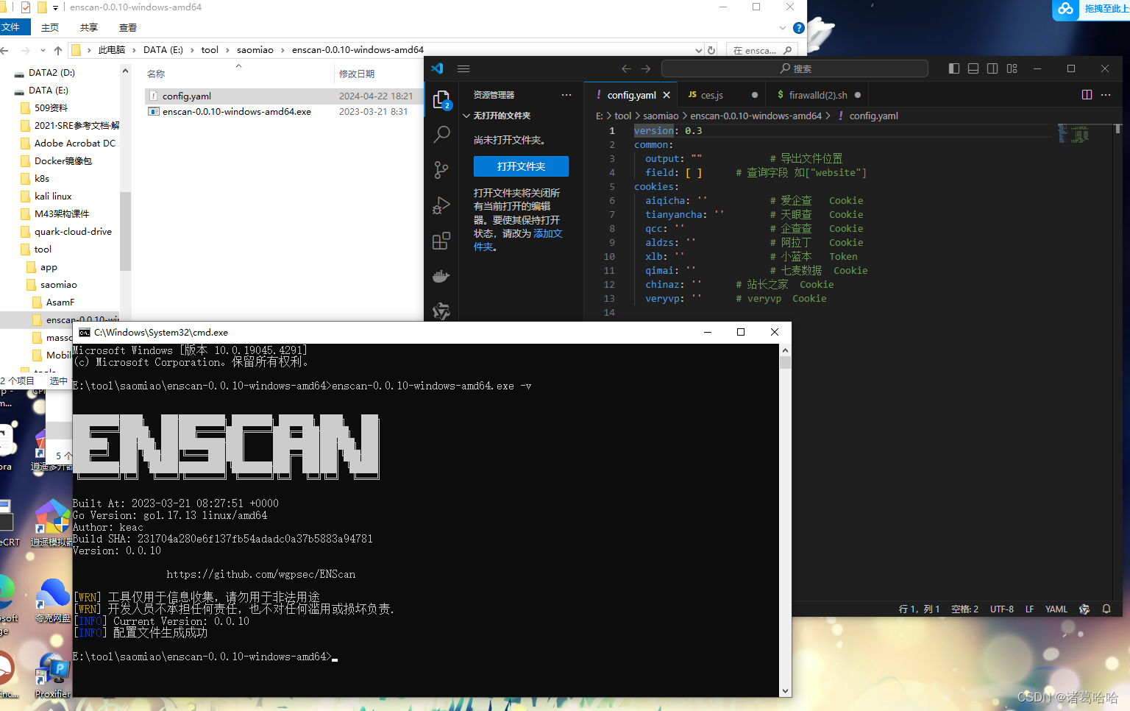Expand the File Explorer ribbon chevron
Screen dimensions: 1130x711
[782, 28]
